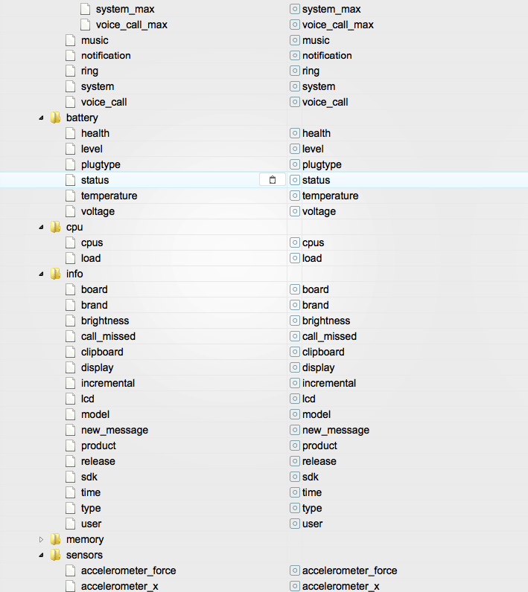
Task: Click right-column plugtype entry
Action: click(322, 165)
